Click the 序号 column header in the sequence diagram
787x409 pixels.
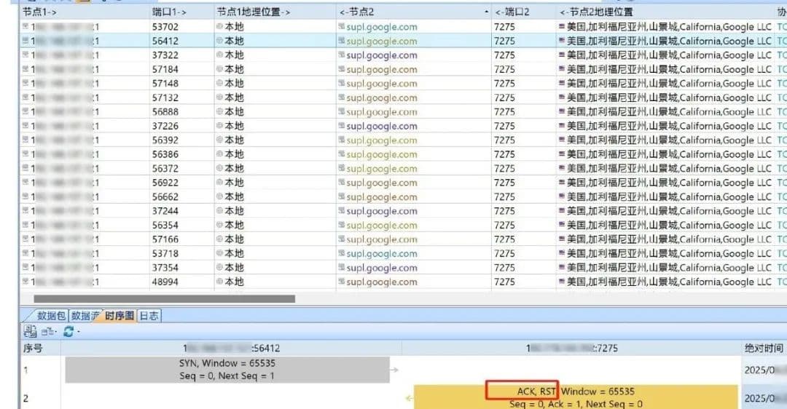coord(40,348)
